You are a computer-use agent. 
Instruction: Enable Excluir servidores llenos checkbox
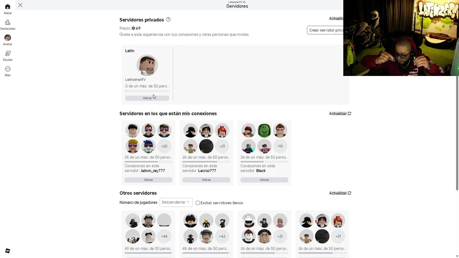point(198,203)
